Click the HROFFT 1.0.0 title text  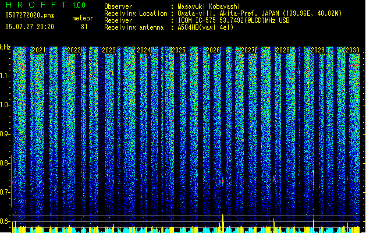pos(46,5)
